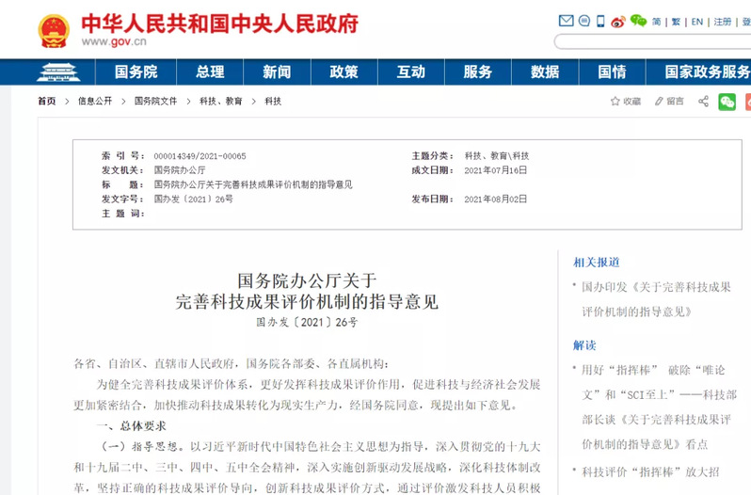Open the mobile phone icon
The height and width of the screenshot is (495, 751).
[600, 21]
